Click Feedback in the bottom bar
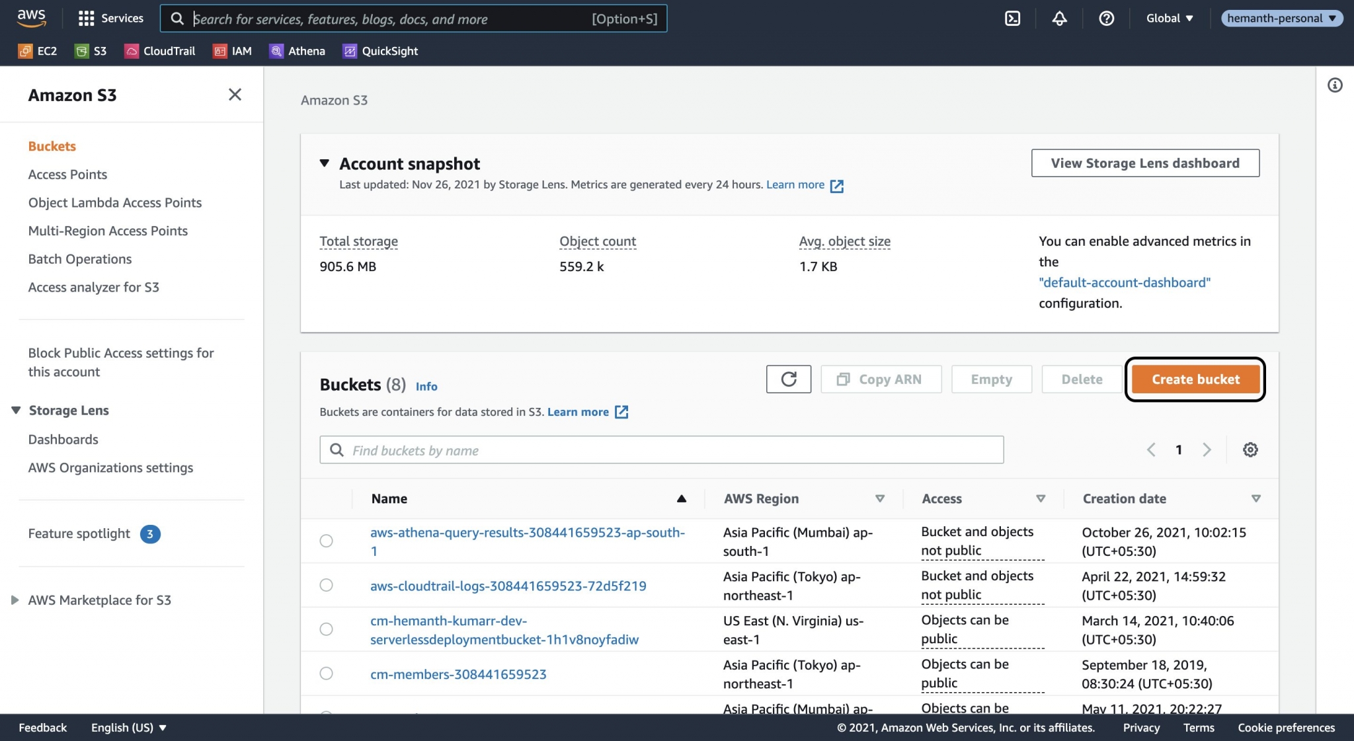The width and height of the screenshot is (1354, 741). pyautogui.click(x=42, y=727)
